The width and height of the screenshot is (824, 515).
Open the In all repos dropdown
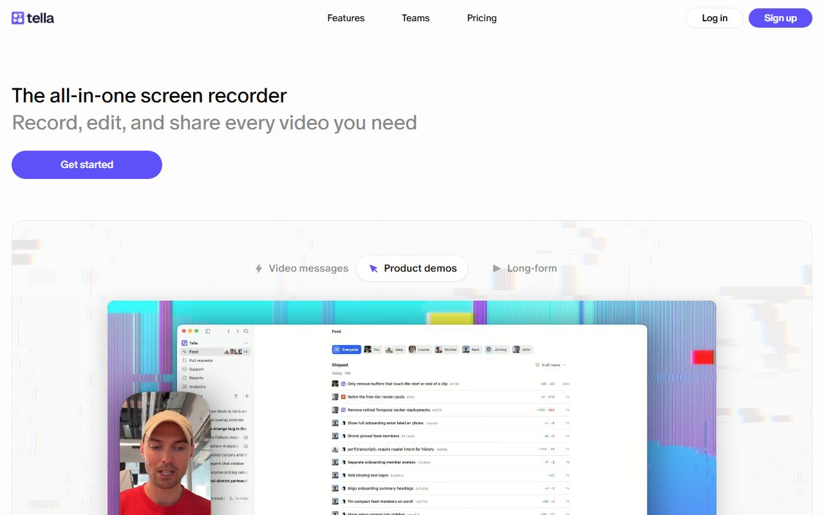click(x=551, y=365)
